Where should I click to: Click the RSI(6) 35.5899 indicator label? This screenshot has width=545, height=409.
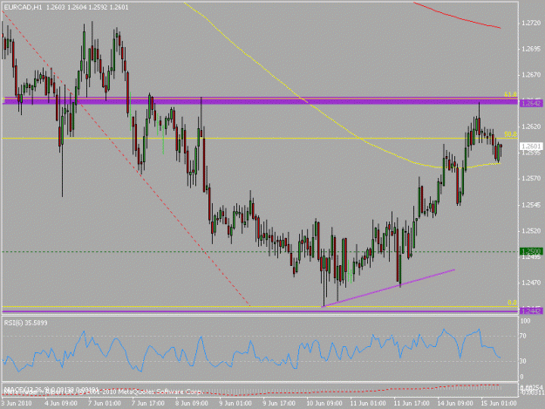point(25,323)
